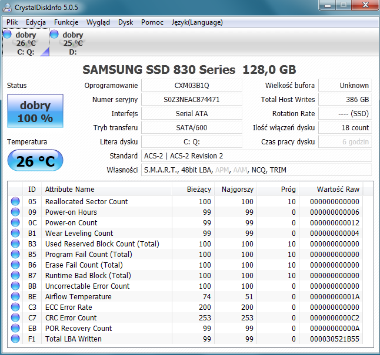This screenshot has width=380, height=355.
Task: Click the ID column header
Action: [x=32, y=189]
